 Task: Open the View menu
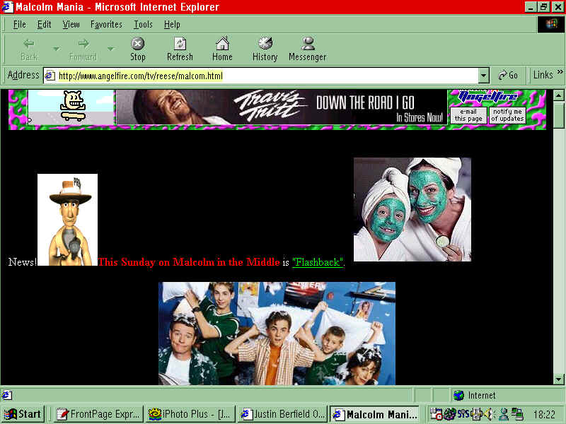tap(71, 25)
